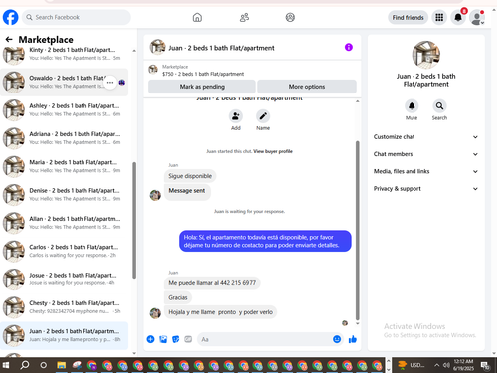
Task: Open the notifications bell in header
Action: 458,17
